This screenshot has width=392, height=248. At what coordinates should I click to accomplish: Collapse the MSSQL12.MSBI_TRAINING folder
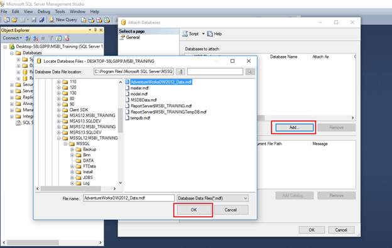click(x=59, y=138)
